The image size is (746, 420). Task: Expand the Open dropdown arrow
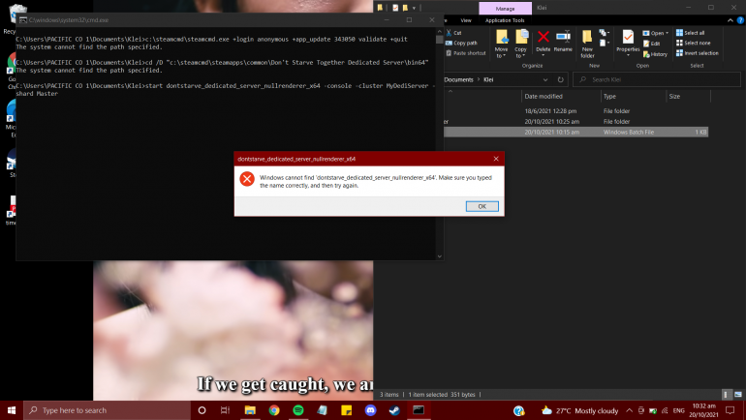point(667,33)
